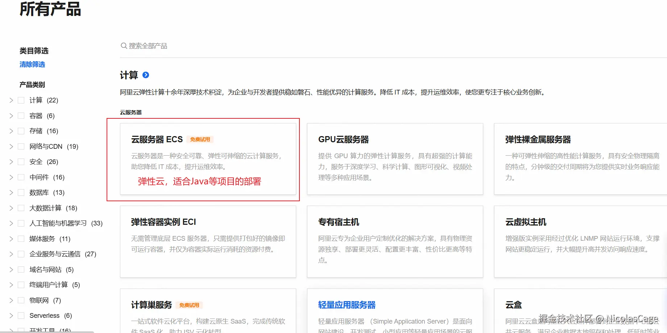Check the 终端用户计算 (5) checkbox
This screenshot has height=333, width=667.
point(21,285)
